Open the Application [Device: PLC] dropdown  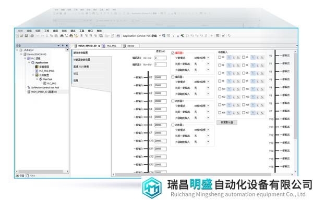tap(141, 36)
